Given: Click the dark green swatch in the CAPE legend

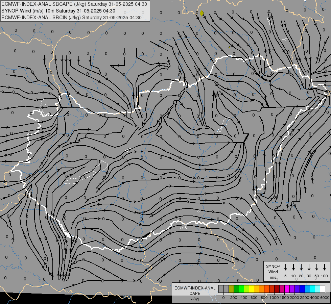Looking at the screenshot, I should click(236, 289).
